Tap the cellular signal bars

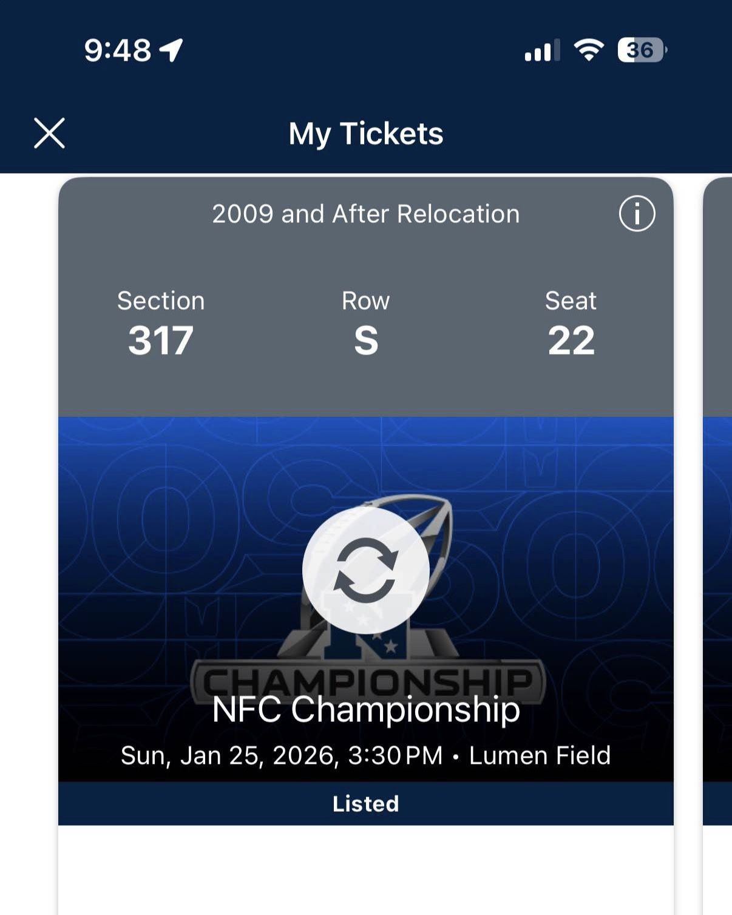point(541,51)
